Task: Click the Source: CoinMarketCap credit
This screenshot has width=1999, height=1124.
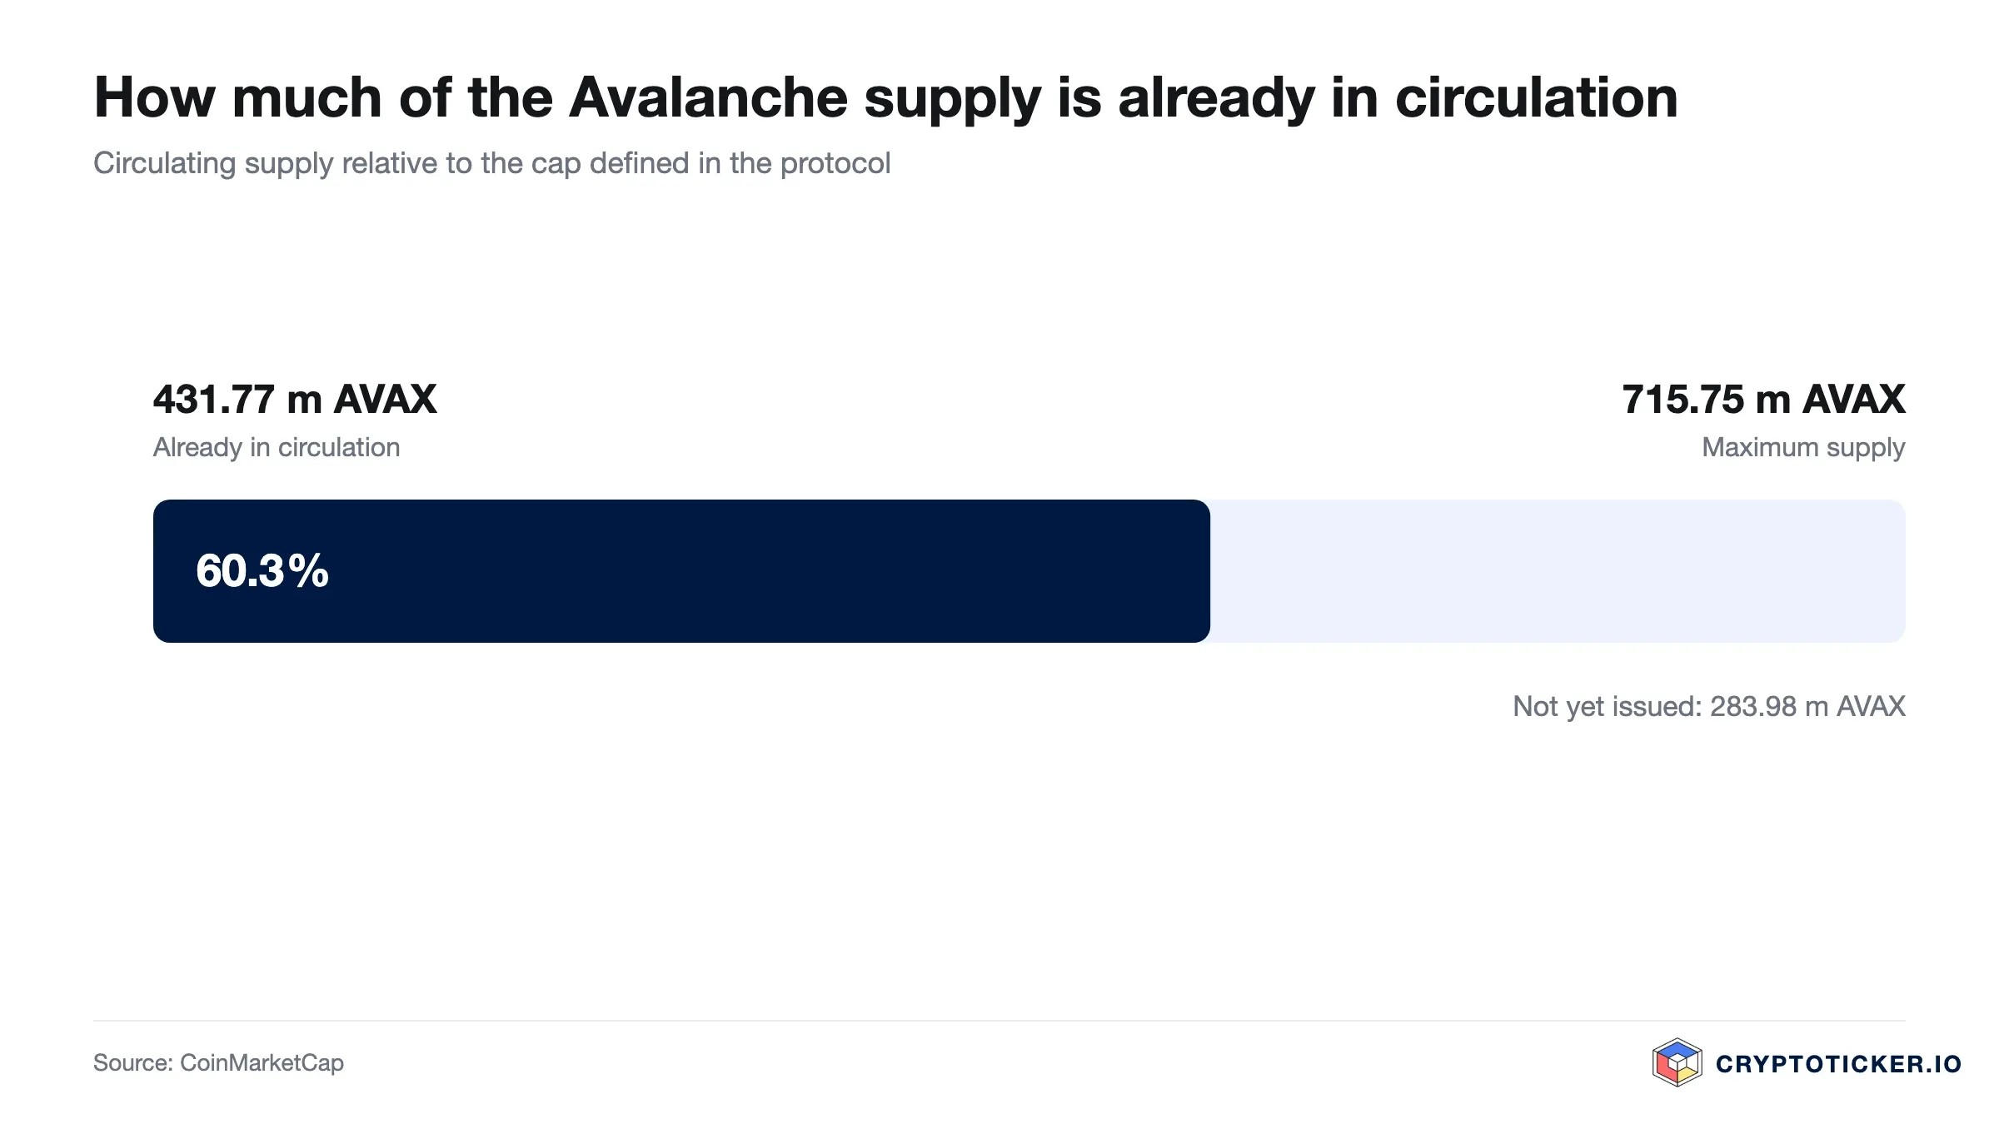Action: [x=218, y=1062]
